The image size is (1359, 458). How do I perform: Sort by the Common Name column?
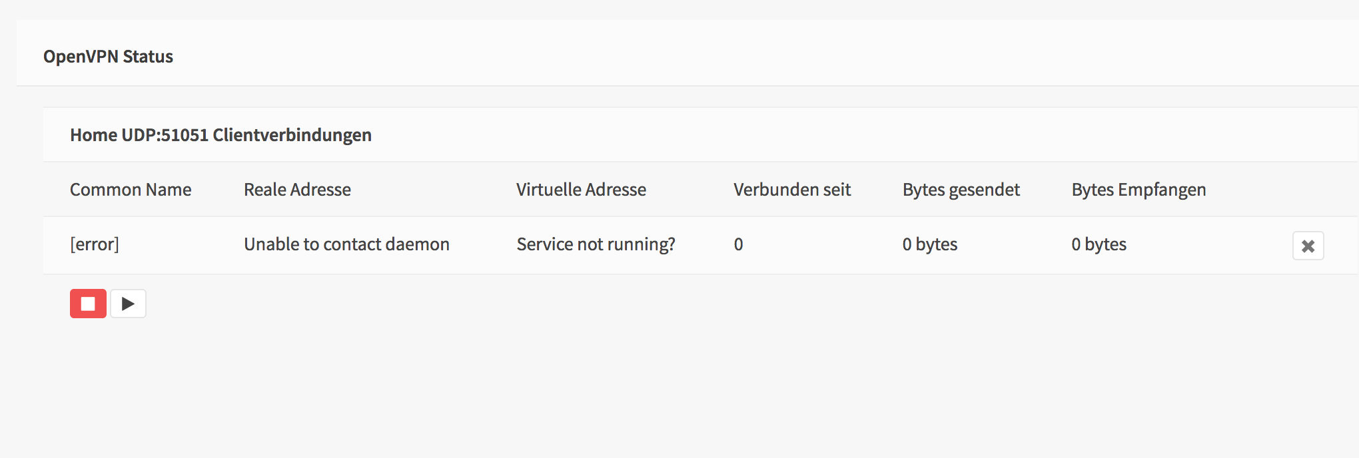[131, 190]
